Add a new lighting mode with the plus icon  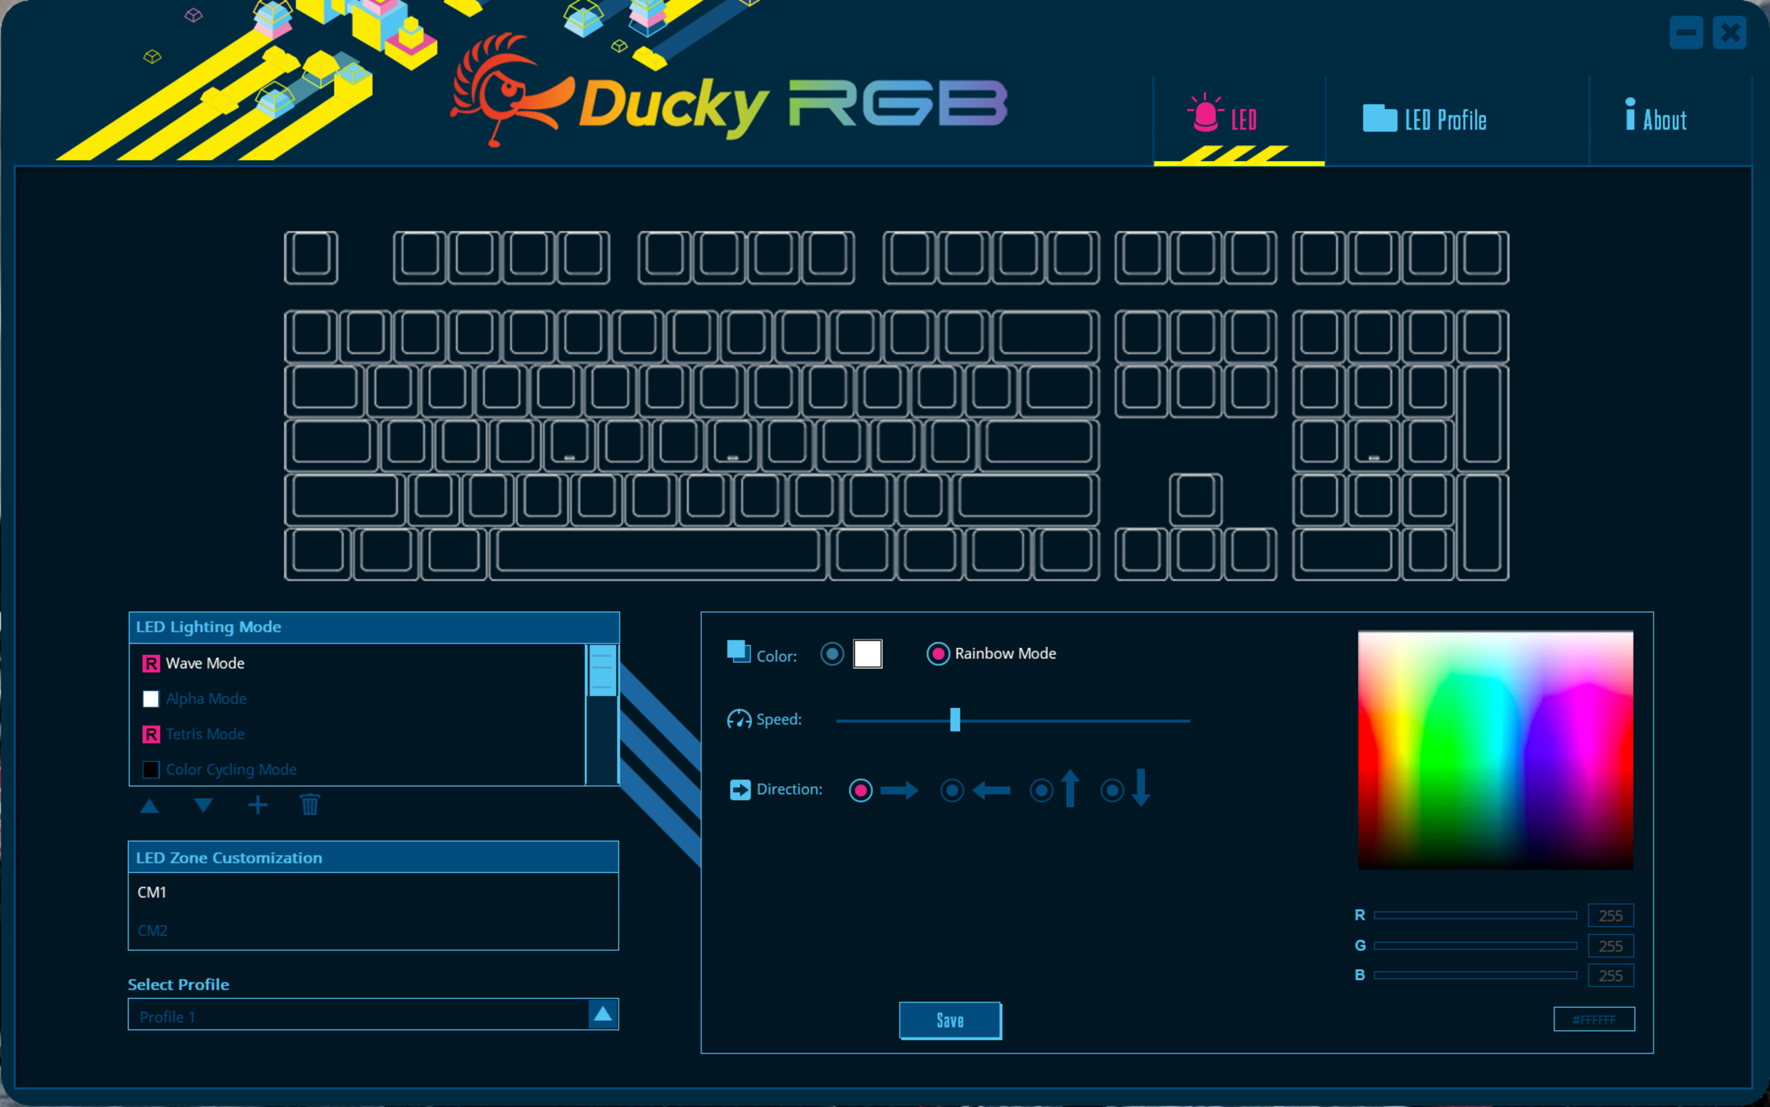click(258, 805)
